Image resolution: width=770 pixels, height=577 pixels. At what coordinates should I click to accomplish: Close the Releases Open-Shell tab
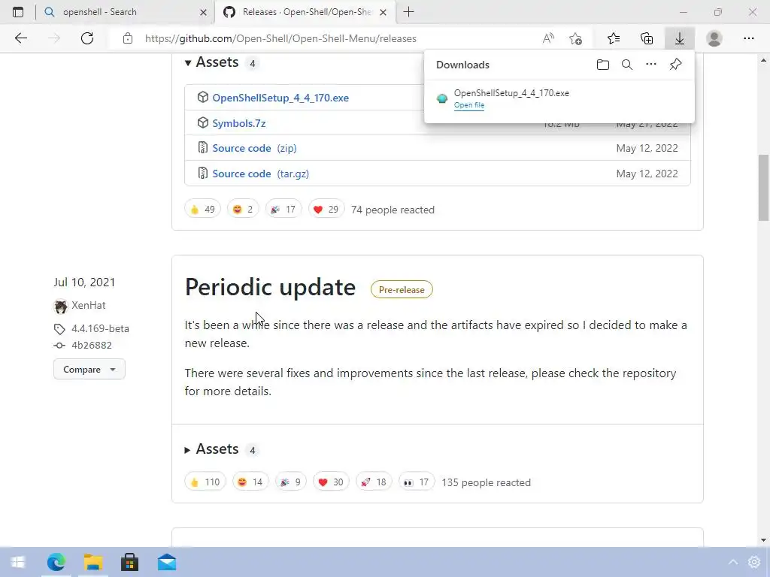point(383,12)
